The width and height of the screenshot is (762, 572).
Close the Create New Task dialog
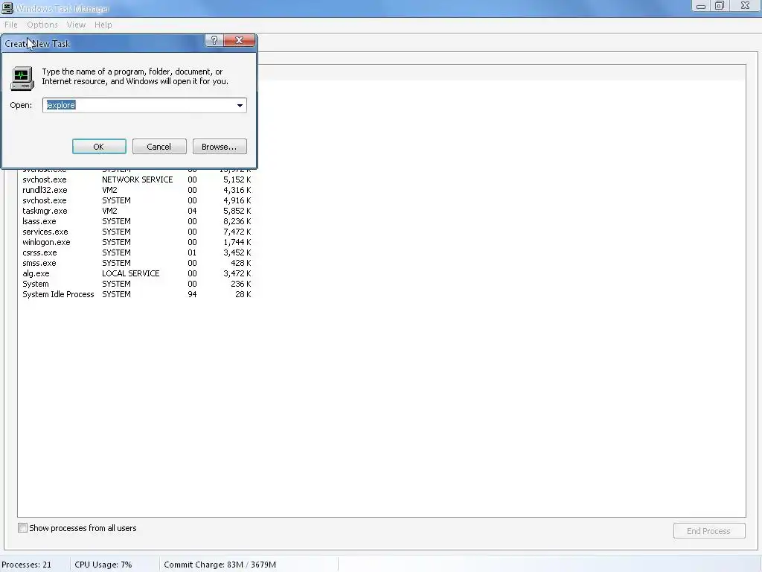pos(239,40)
